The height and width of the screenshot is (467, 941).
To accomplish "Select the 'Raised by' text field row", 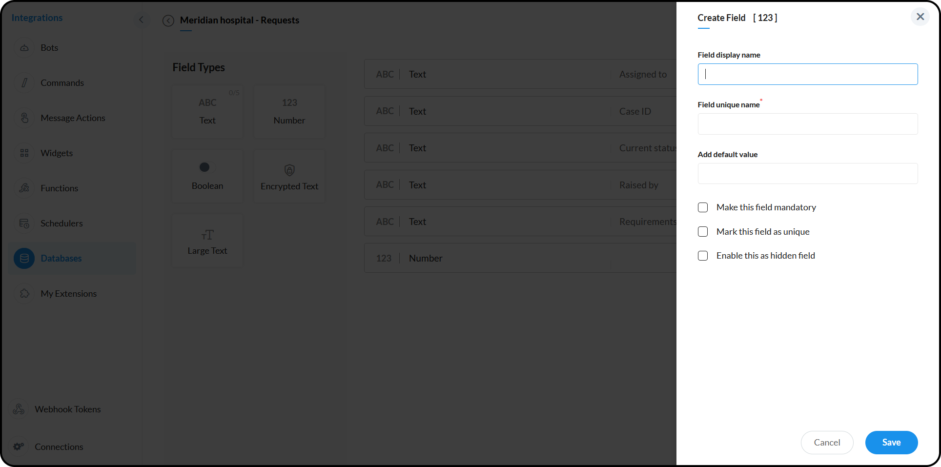I will point(520,185).
